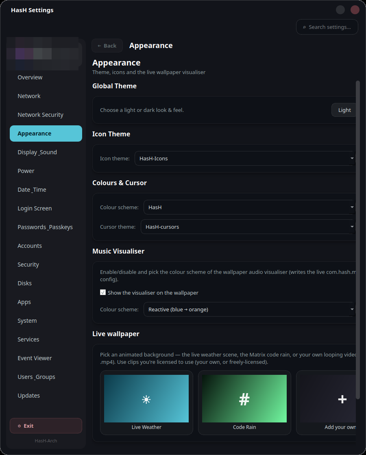Click the vertical scrollbar of the Appearance page
Image resolution: width=366 pixels, height=455 pixels.
pyautogui.click(x=357, y=240)
